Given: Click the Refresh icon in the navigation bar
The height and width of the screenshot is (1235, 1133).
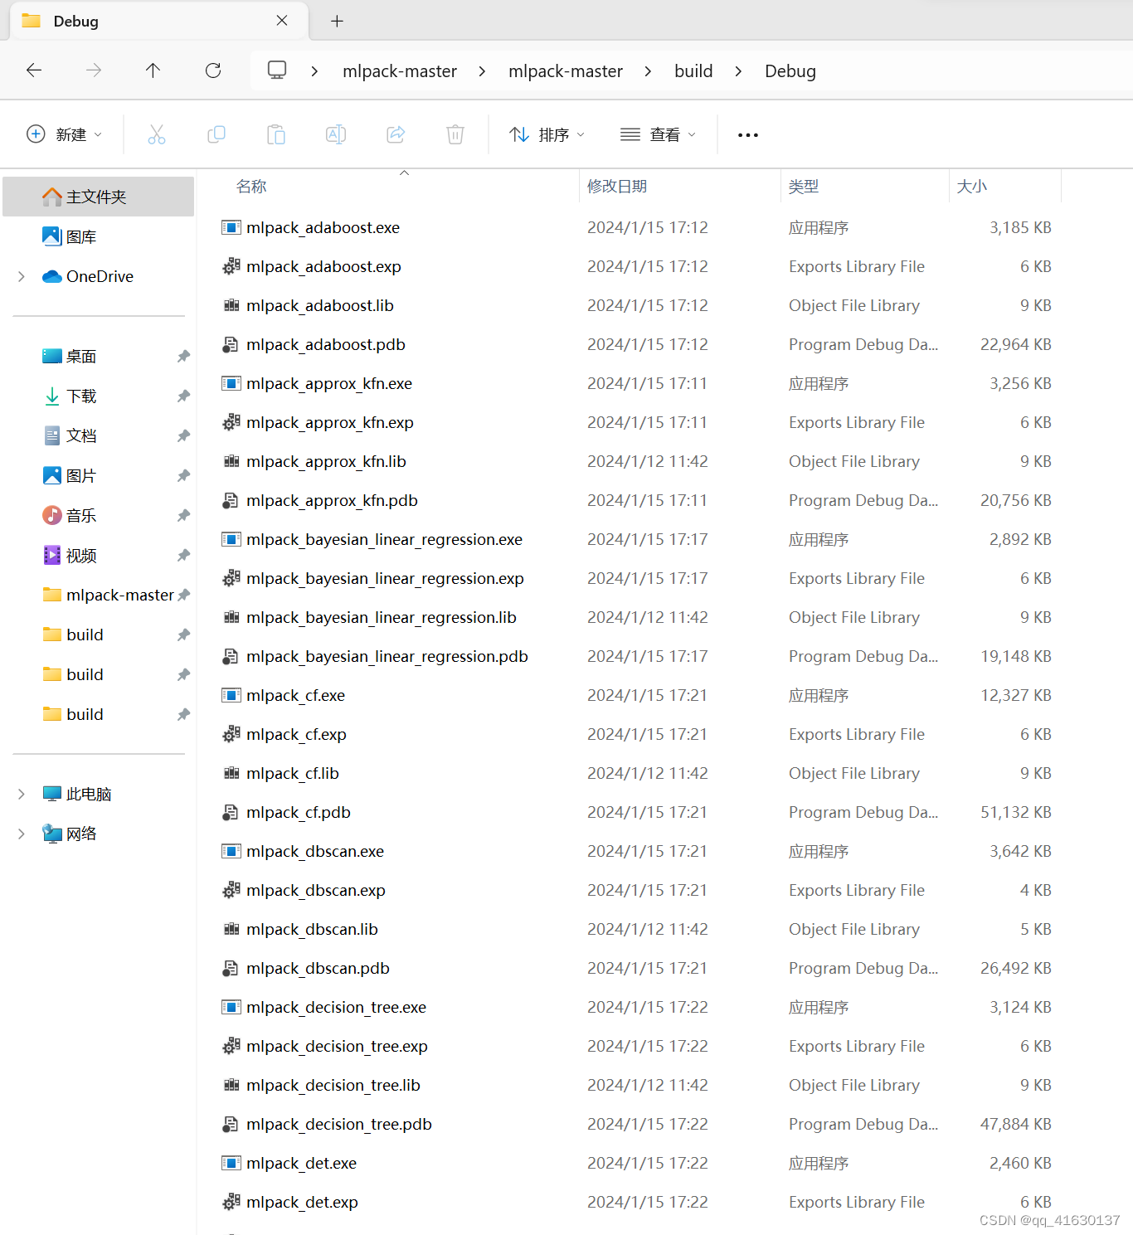Looking at the screenshot, I should [212, 71].
